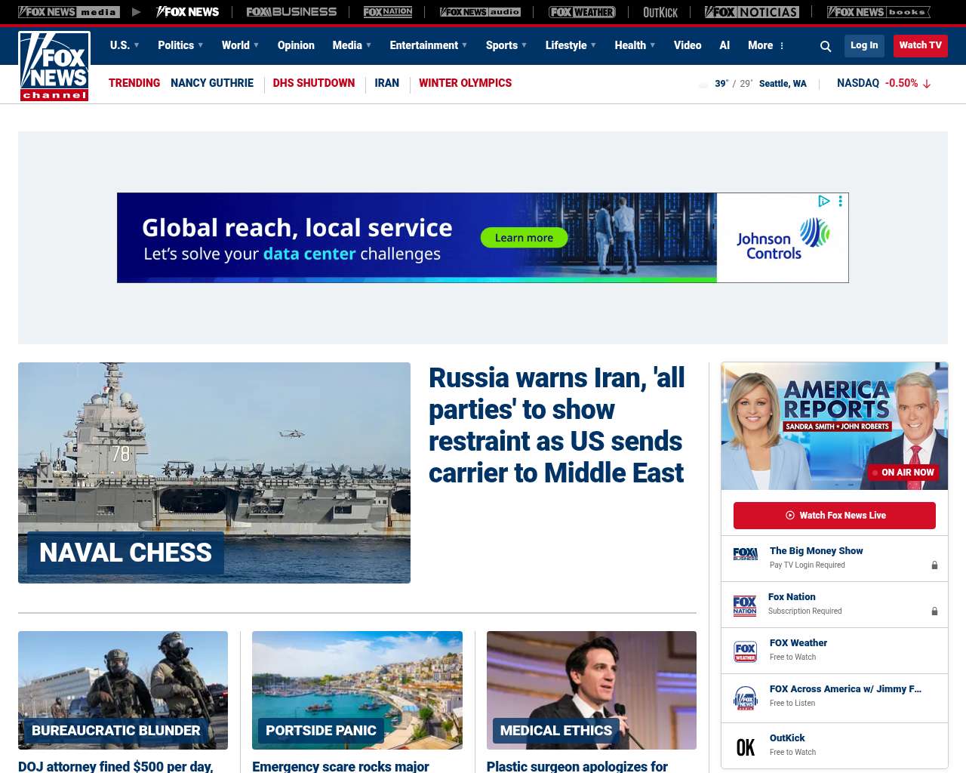Open the Winter Olympics trending link
Image resolution: width=966 pixels, height=773 pixels.
click(x=465, y=83)
